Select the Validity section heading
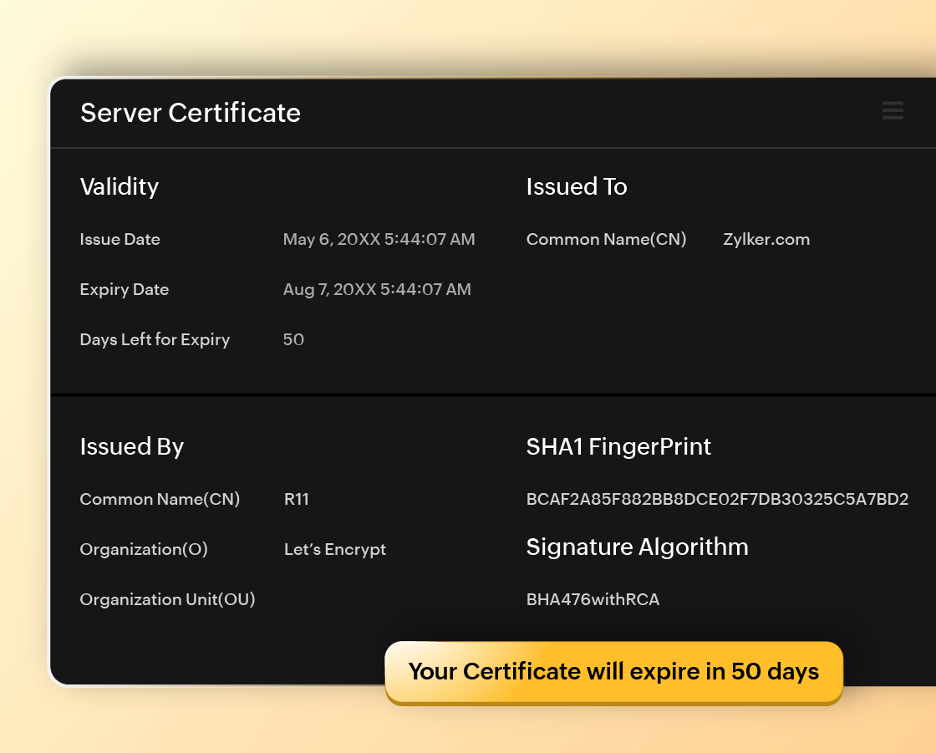This screenshot has width=936, height=753. coord(119,186)
